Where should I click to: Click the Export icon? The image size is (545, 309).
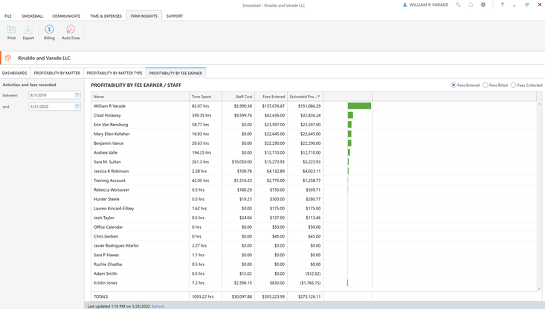pos(28,30)
